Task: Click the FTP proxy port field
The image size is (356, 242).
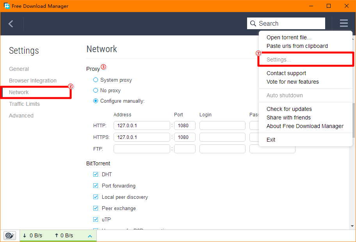Action: click(x=185, y=149)
